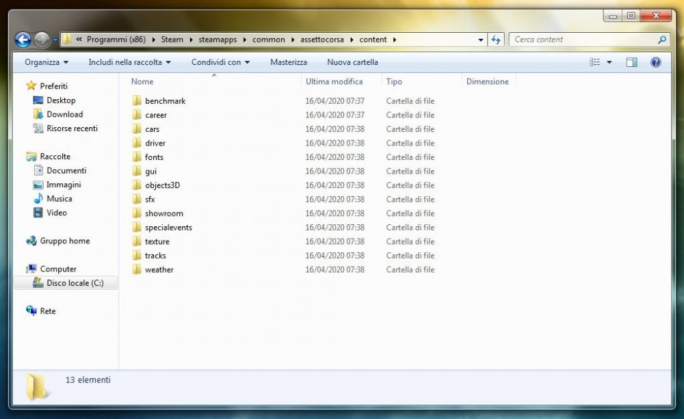This screenshot has height=419, width=684.
Task: Minimize the Explorer window
Action: 613,16
